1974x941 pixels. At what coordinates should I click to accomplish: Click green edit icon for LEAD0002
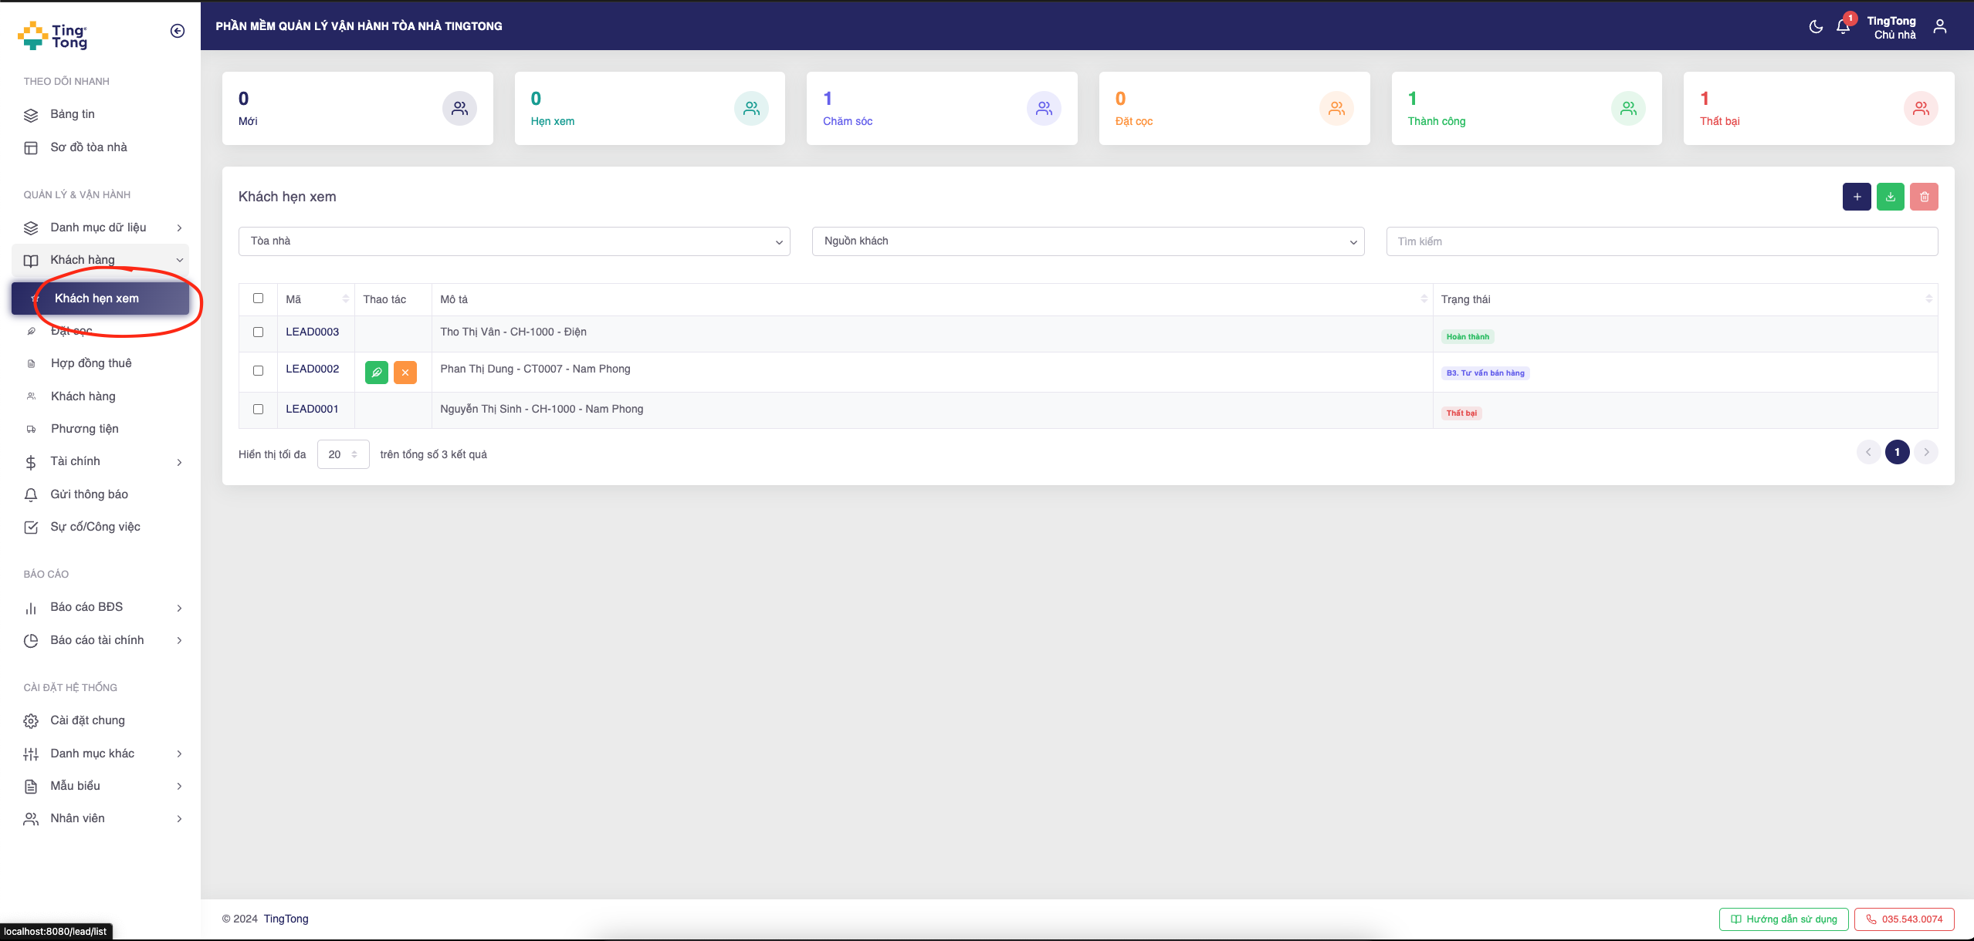point(377,373)
